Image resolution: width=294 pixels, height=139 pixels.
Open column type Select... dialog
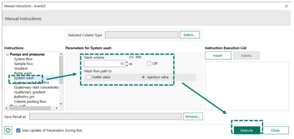[189, 35]
